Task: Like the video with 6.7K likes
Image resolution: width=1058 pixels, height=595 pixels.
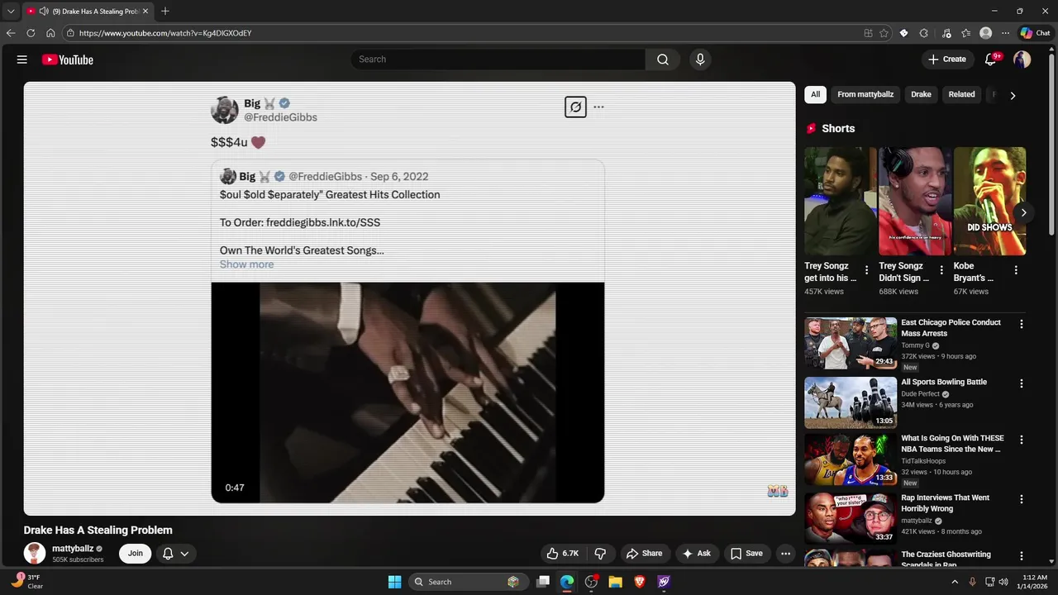Action: [562, 554]
